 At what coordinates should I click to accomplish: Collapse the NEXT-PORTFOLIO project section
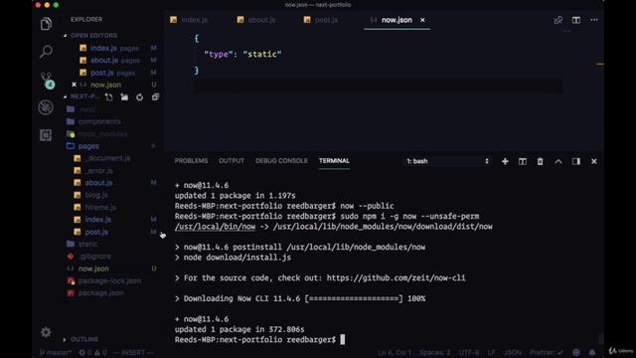(81, 96)
